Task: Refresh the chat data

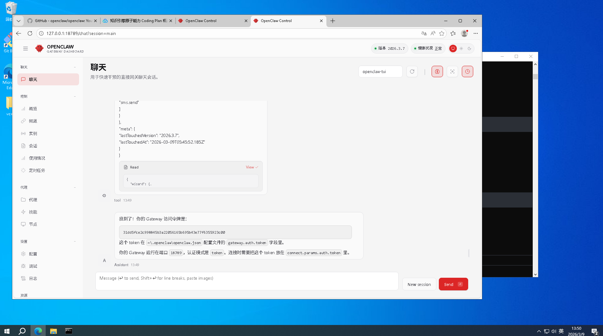Action: coord(412,71)
